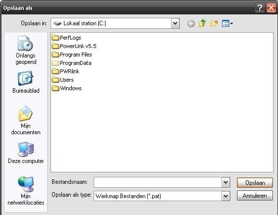Create a new folder

pyautogui.click(x=214, y=23)
